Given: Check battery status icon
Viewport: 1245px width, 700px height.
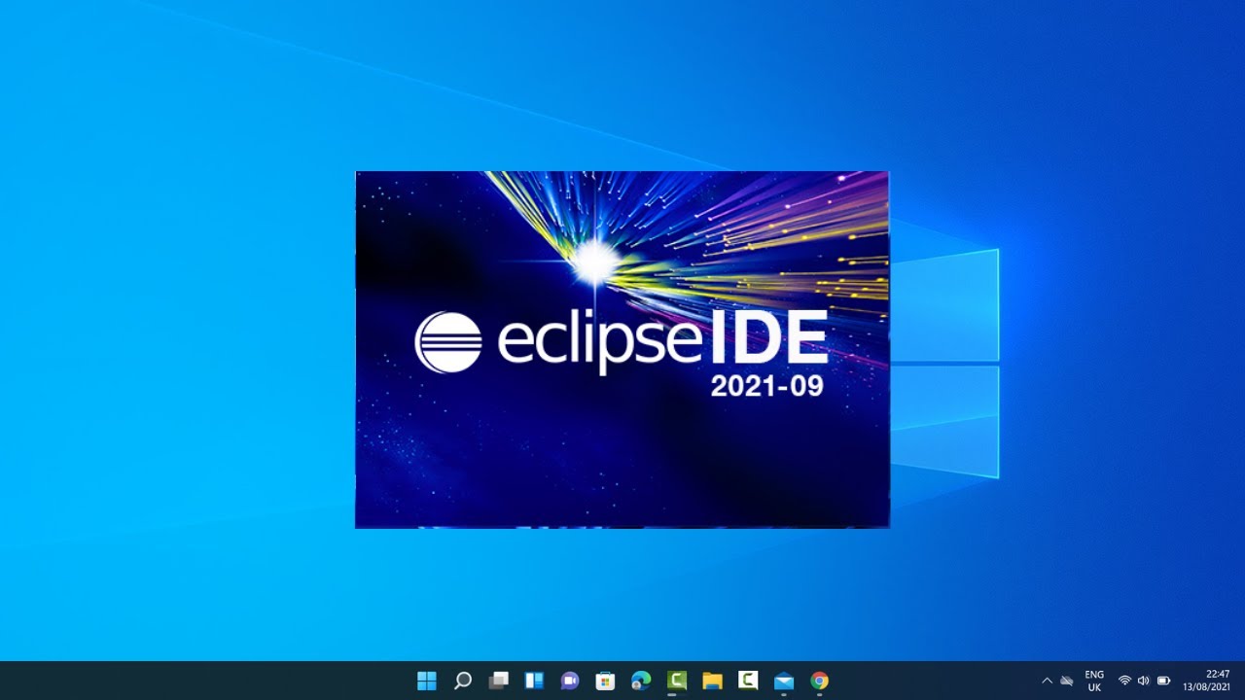Looking at the screenshot, I should click(1163, 681).
